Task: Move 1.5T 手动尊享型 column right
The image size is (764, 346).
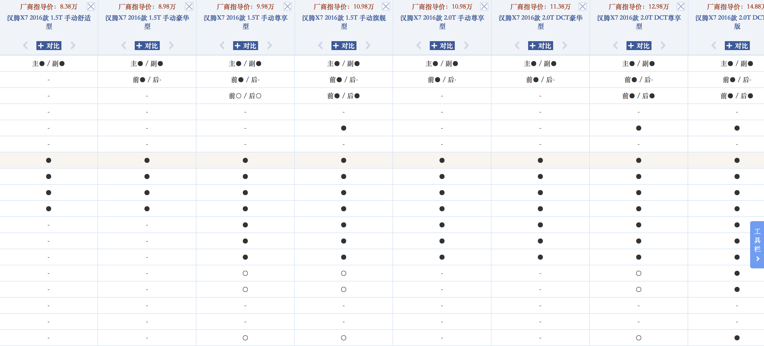Action: click(269, 45)
